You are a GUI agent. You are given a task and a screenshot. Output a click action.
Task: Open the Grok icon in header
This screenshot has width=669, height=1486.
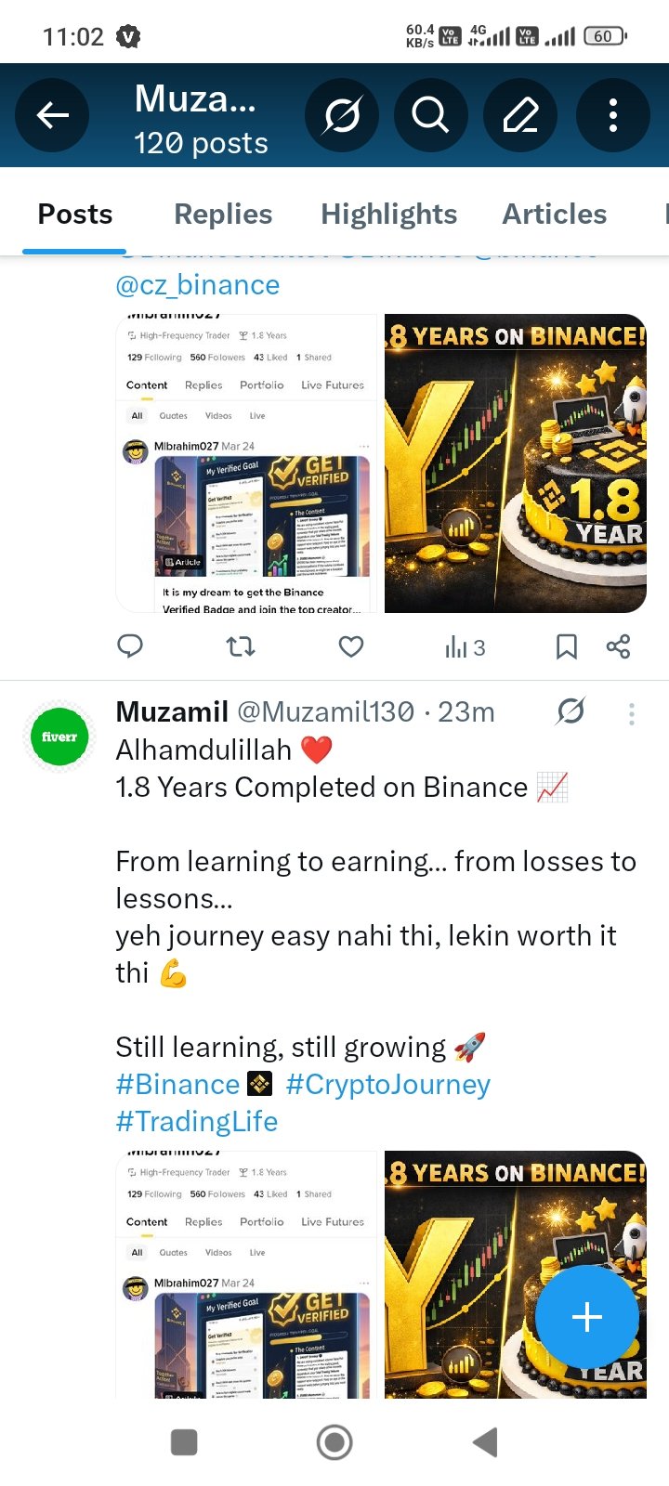pos(341,115)
